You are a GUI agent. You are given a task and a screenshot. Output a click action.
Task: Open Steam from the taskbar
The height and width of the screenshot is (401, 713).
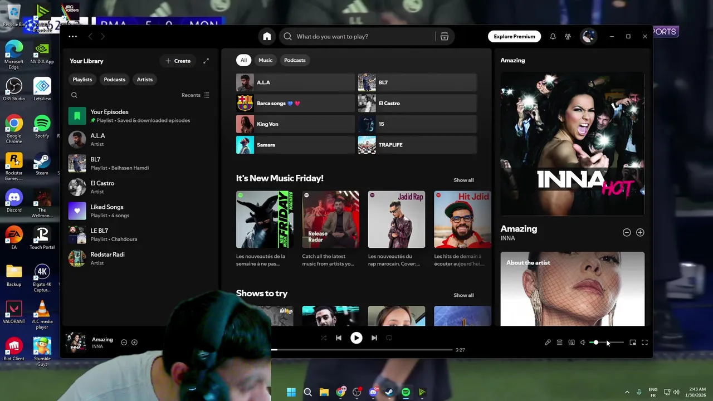(x=389, y=392)
